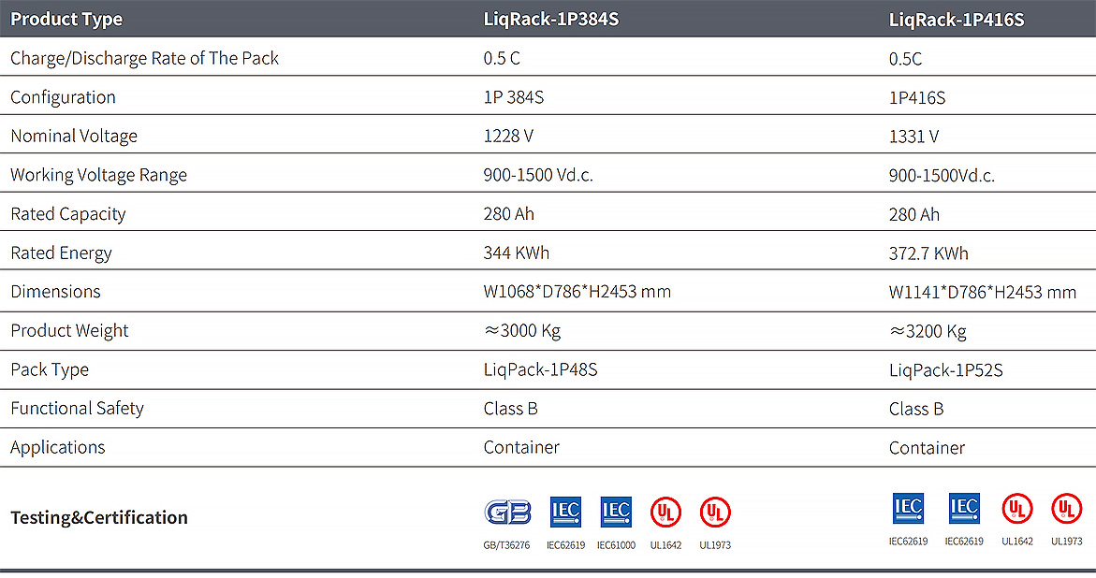Click the UL1642 logo in the LiqRack-1P416S column

click(1017, 508)
